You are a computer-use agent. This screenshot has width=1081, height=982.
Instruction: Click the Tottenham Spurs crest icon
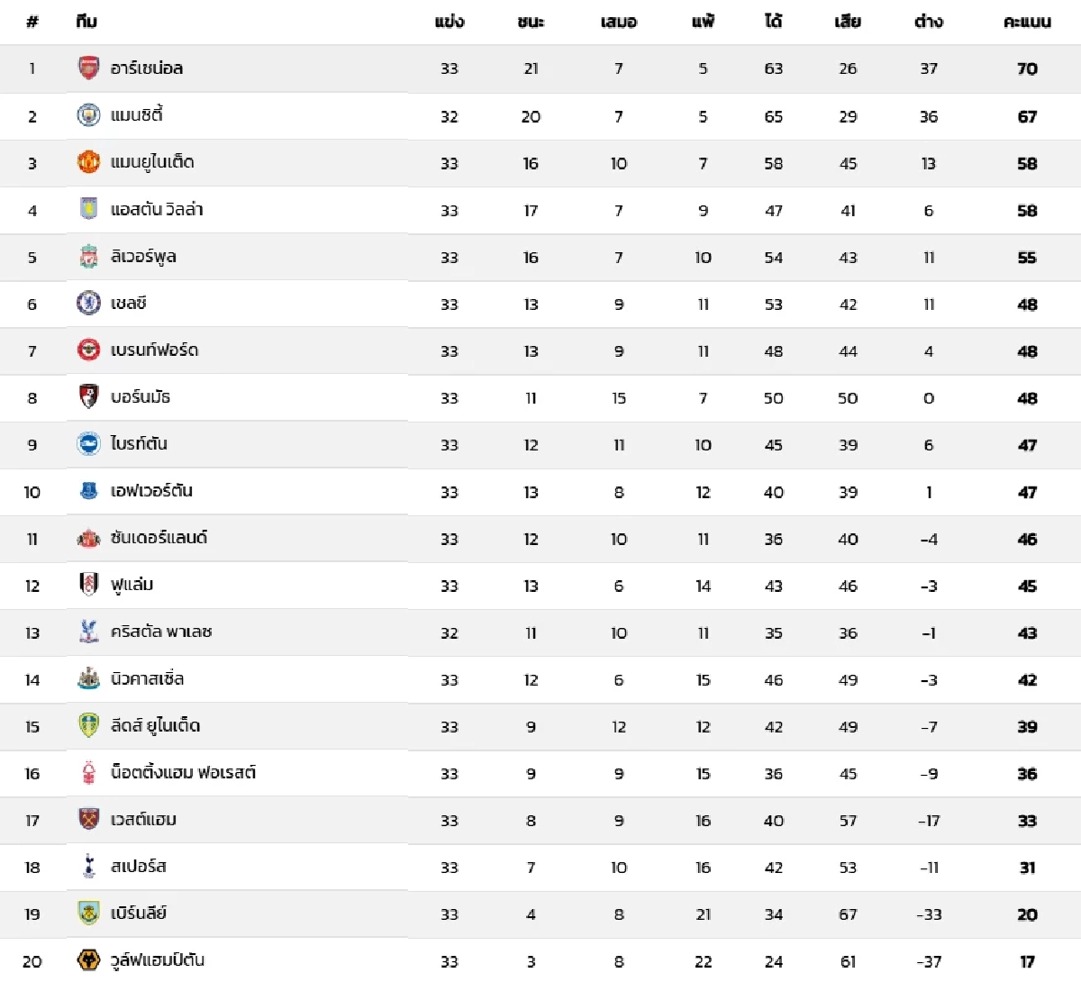click(x=88, y=867)
